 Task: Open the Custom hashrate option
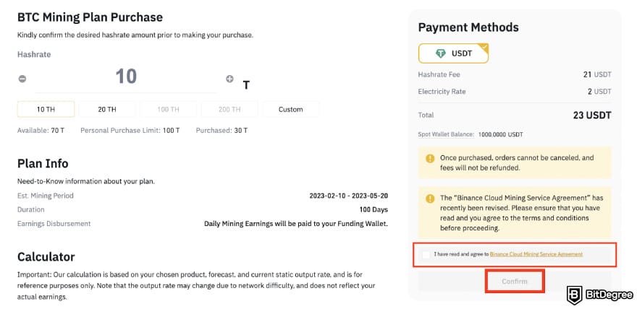coord(290,109)
